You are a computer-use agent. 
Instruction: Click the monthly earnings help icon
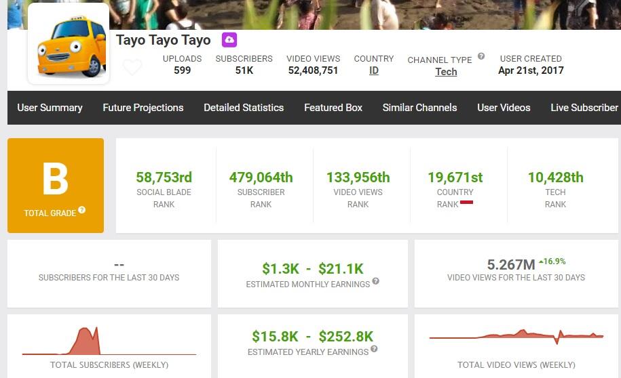pos(376,281)
